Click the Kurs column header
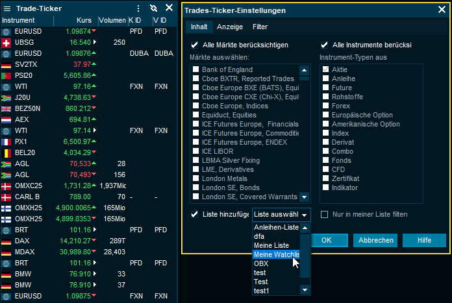This screenshot has width=452, height=303. (x=84, y=20)
